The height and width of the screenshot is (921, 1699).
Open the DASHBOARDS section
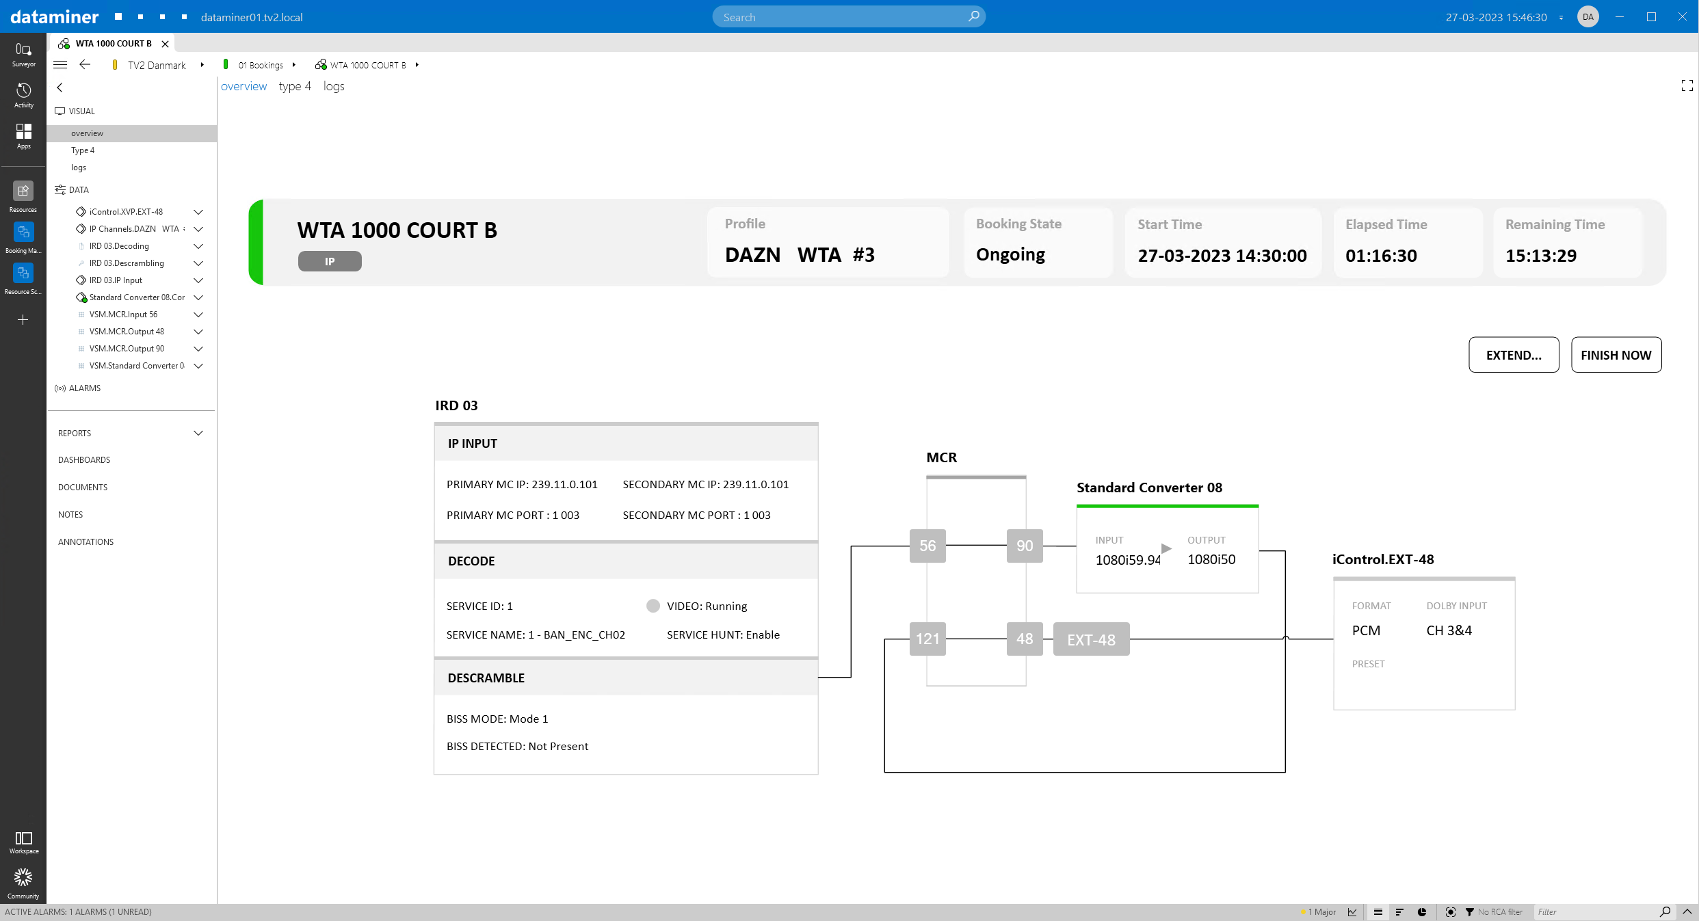point(84,460)
